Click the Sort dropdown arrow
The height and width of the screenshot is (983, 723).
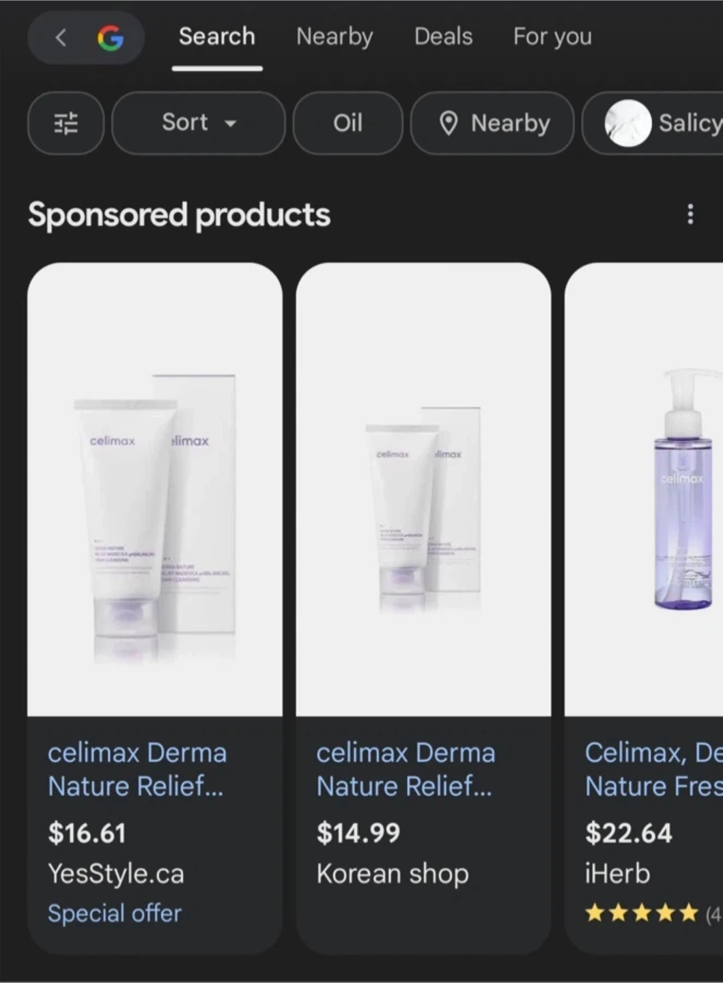231,124
